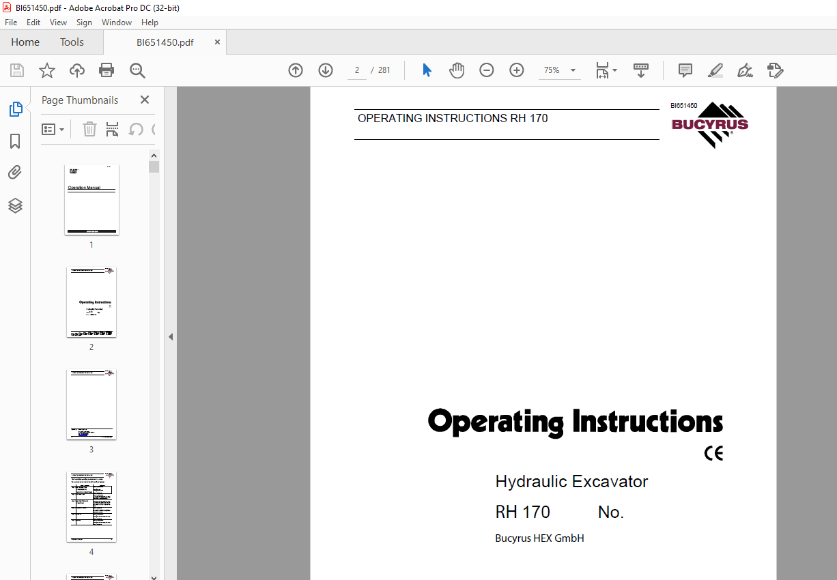Click the print pages icon in thumbnails panel
The width and height of the screenshot is (837, 580).
[x=113, y=129]
